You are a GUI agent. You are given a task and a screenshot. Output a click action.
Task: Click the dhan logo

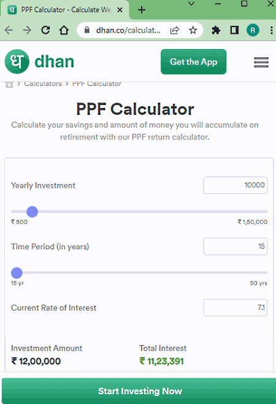coord(39,61)
